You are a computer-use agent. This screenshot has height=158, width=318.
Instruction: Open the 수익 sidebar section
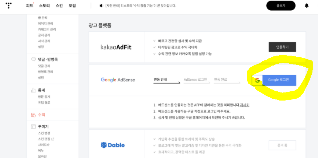tap(41, 115)
